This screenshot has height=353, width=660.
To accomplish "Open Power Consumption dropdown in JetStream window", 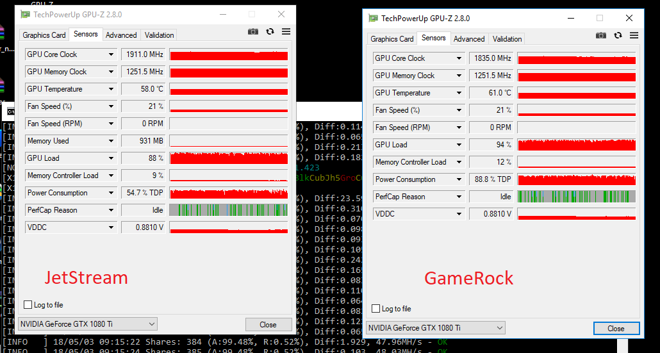I will pos(111,193).
